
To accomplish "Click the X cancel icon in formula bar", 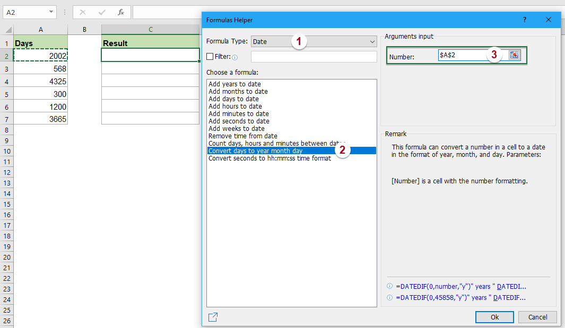I will click(x=83, y=12).
